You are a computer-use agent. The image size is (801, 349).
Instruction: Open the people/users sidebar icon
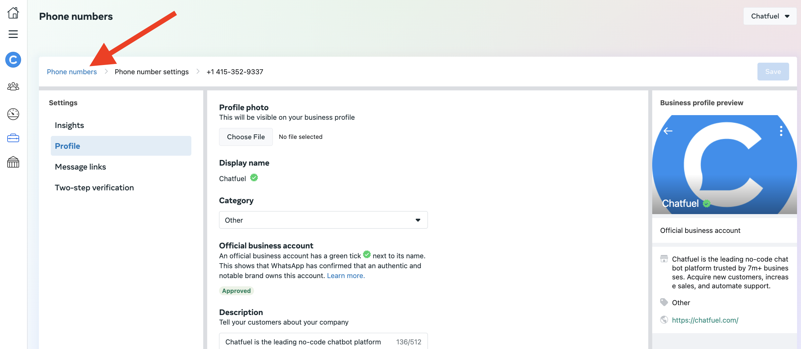13,86
